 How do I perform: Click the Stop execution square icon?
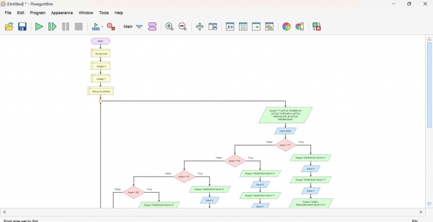pyautogui.click(x=79, y=26)
